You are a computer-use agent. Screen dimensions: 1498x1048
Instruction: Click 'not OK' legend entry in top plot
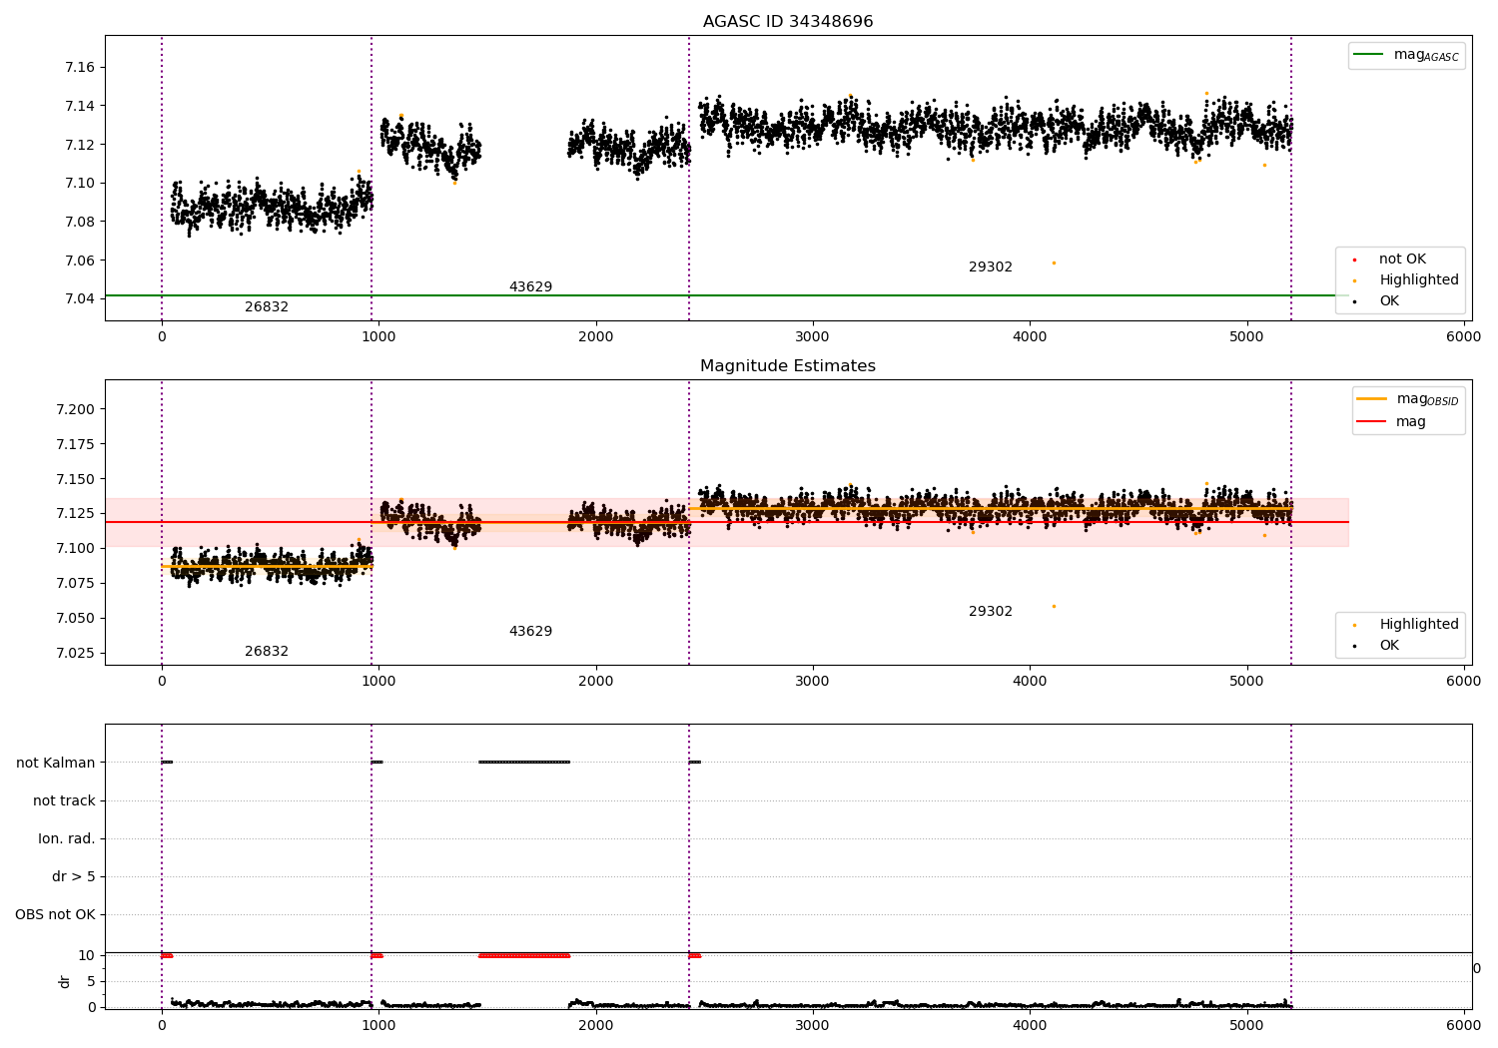pos(1401,260)
